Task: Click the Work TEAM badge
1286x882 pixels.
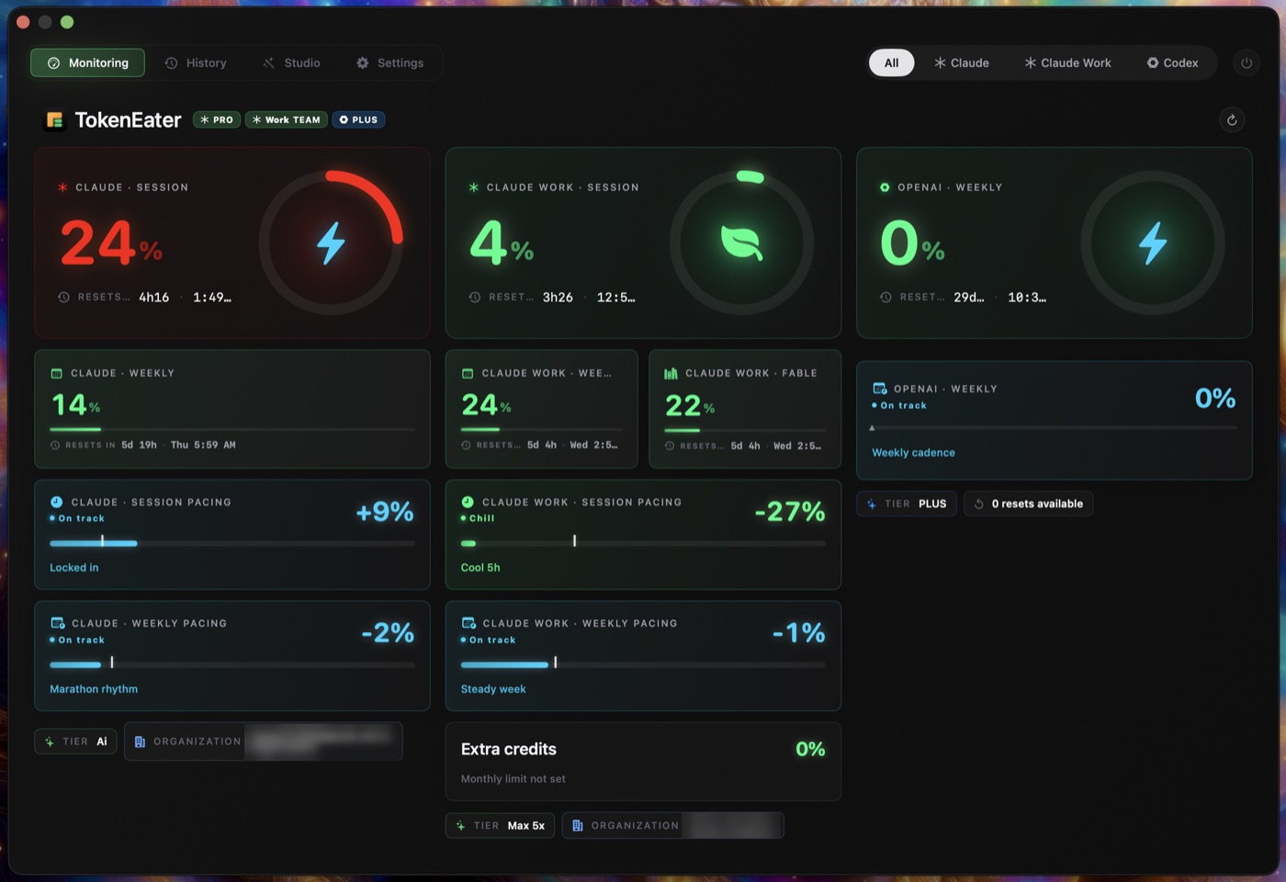Action: pyautogui.click(x=287, y=119)
